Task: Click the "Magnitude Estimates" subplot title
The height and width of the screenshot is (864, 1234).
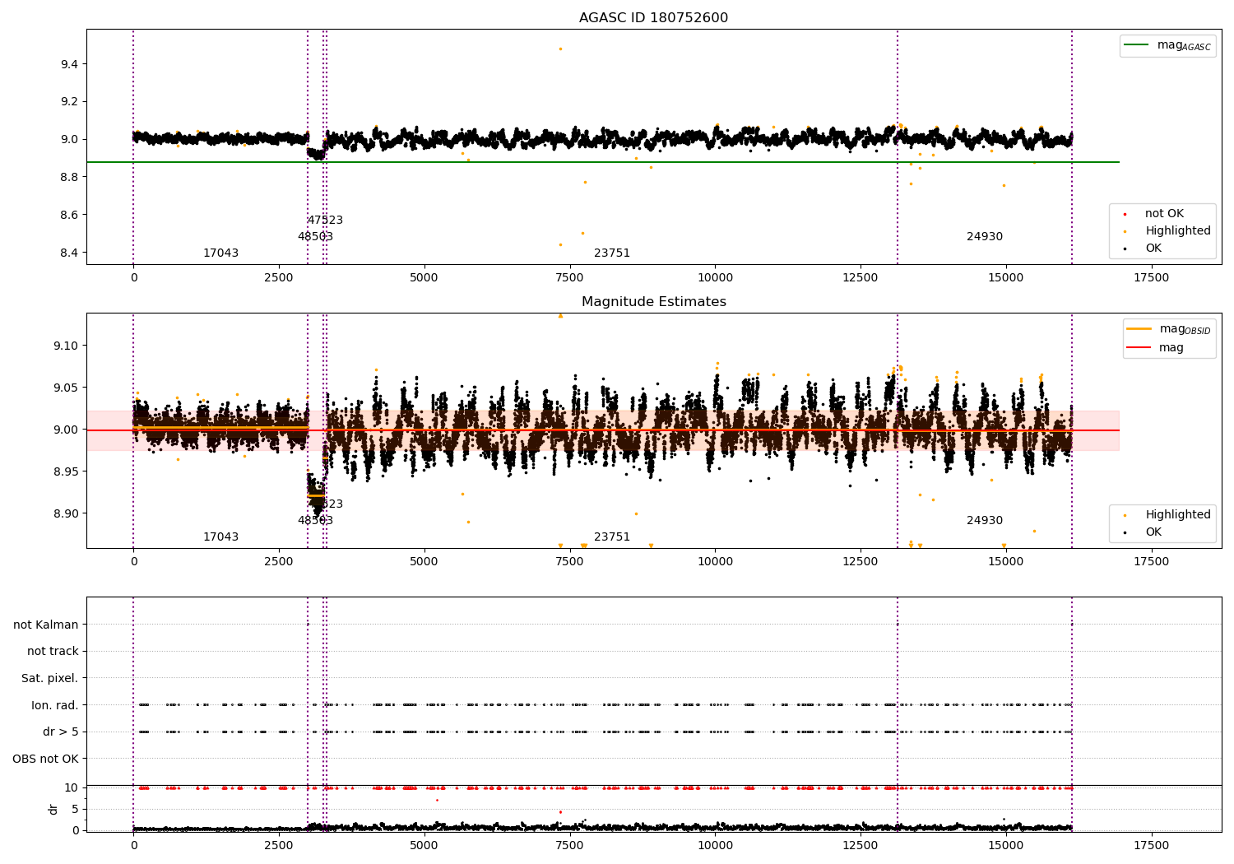Action: (653, 302)
